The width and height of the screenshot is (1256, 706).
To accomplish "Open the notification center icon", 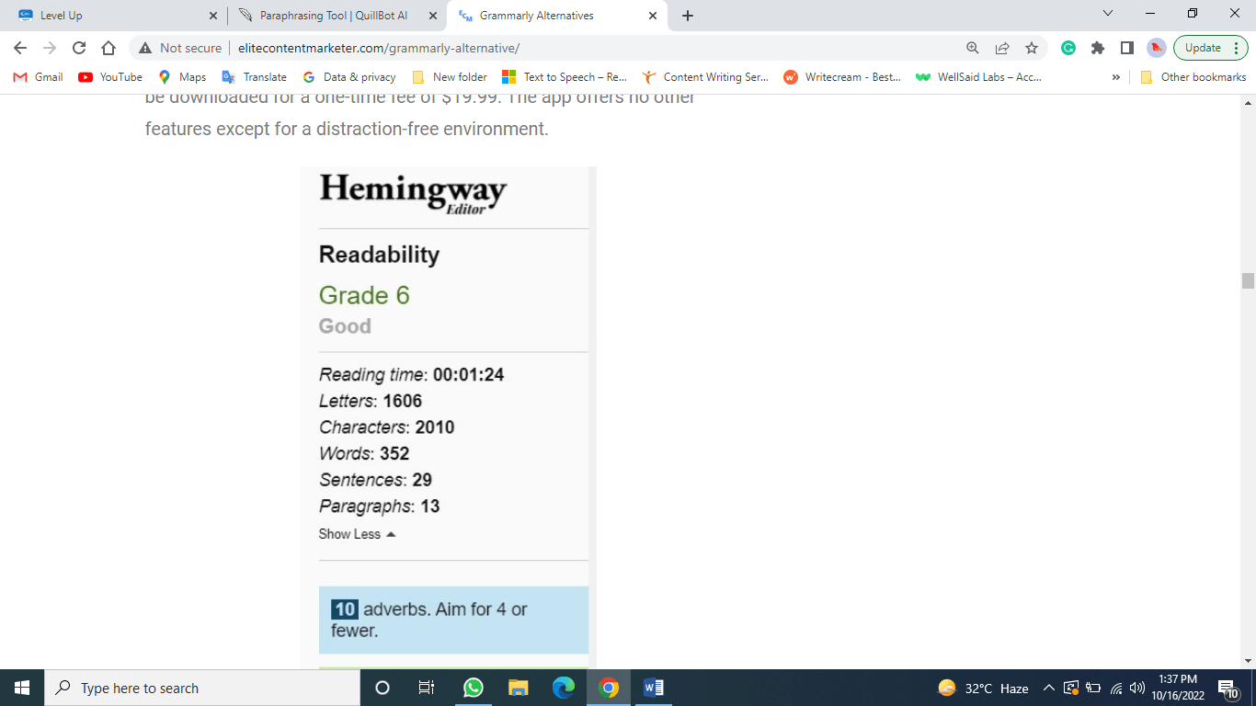I will pyautogui.click(x=1227, y=688).
